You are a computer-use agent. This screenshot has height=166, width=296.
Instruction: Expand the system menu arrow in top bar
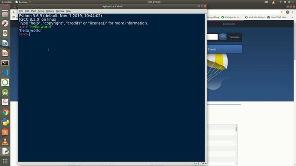293,2
